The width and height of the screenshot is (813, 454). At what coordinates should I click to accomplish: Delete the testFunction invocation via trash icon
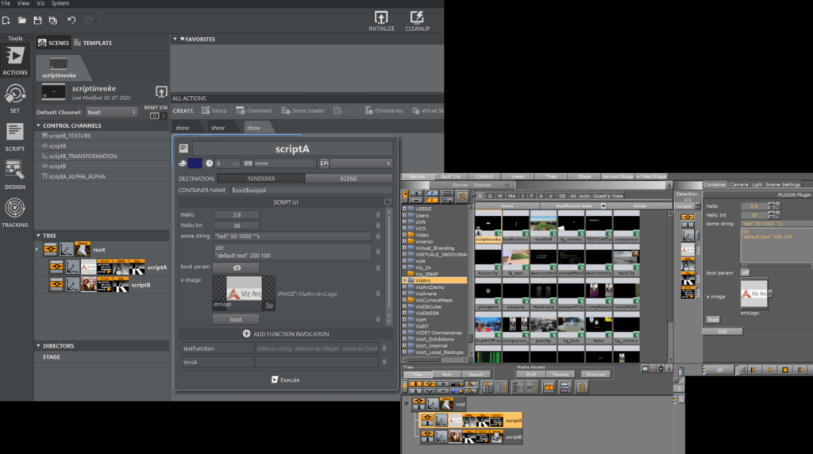click(384, 348)
